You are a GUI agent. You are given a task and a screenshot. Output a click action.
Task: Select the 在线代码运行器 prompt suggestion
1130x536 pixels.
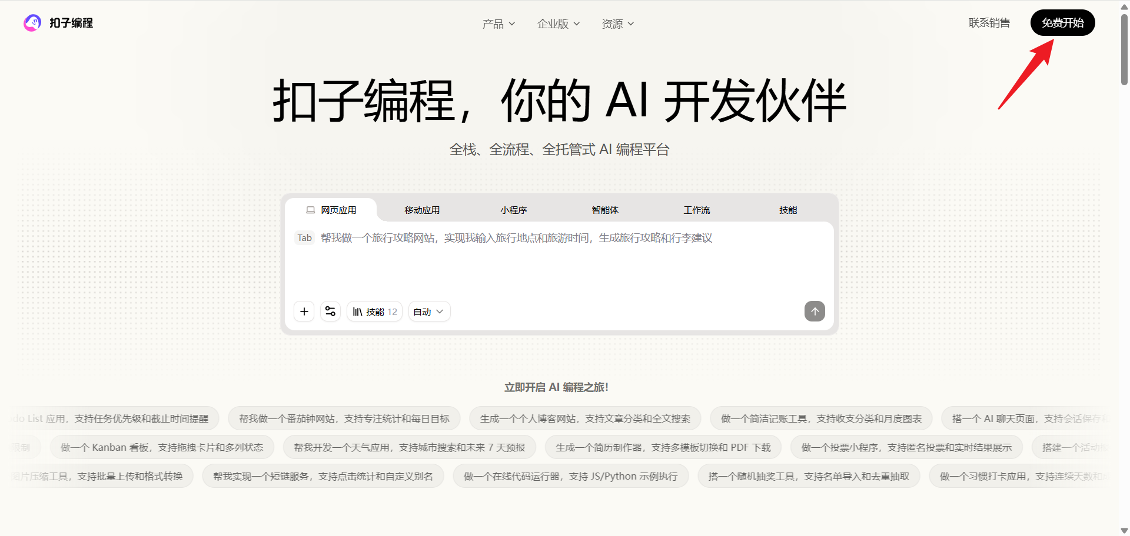tap(571, 476)
